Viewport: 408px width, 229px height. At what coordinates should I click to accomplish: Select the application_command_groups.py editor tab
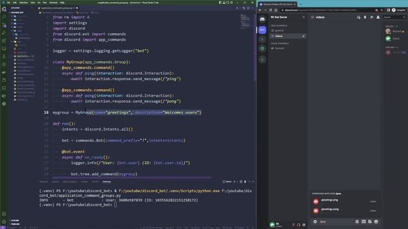(x=58, y=8)
